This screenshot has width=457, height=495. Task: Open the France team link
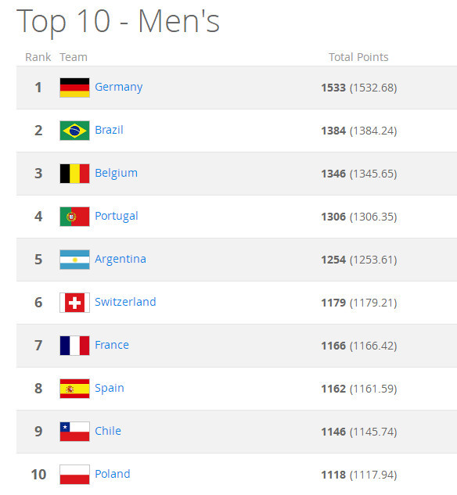(112, 345)
